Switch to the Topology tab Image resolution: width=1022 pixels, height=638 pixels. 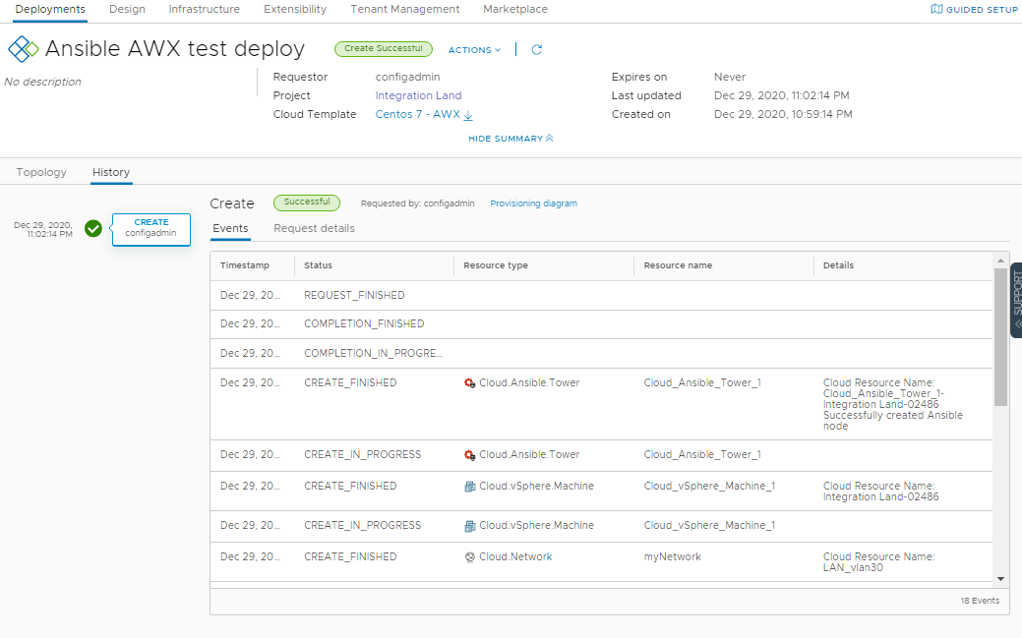[41, 172]
